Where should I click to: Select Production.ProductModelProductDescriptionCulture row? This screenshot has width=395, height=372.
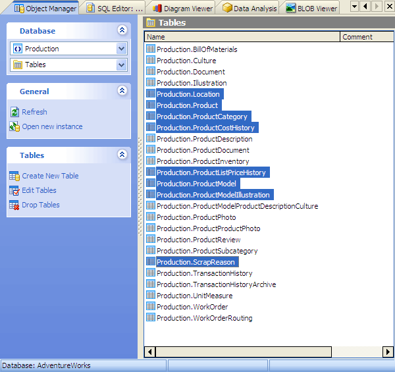tap(237, 206)
